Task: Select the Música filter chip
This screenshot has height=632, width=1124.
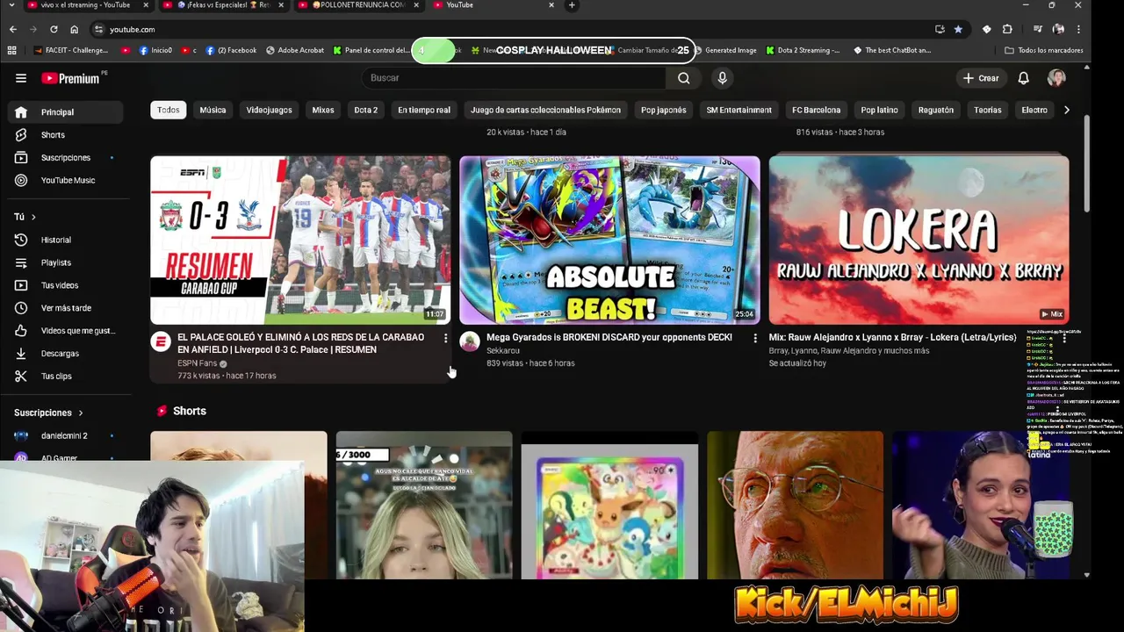Action: [x=213, y=111]
